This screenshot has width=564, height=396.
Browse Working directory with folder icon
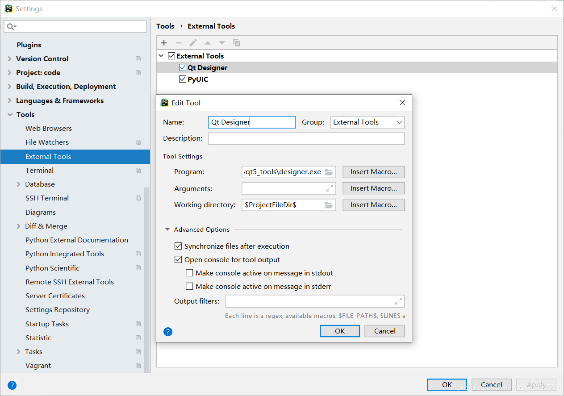pos(329,205)
